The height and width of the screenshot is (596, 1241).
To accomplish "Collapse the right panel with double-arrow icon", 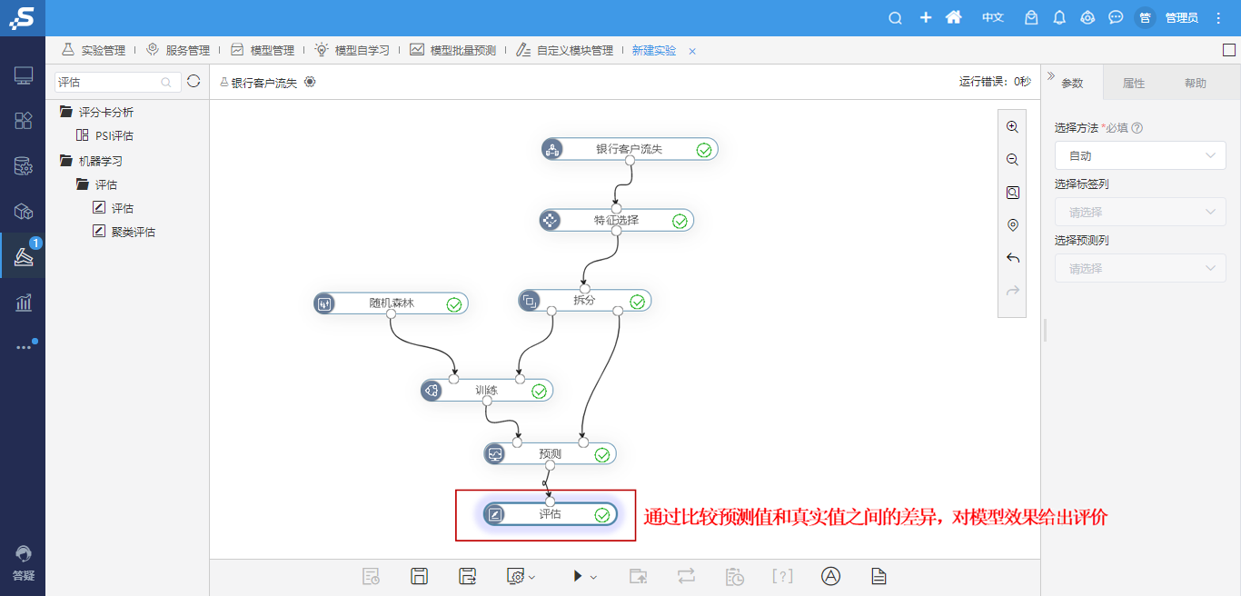I will coord(1051,76).
